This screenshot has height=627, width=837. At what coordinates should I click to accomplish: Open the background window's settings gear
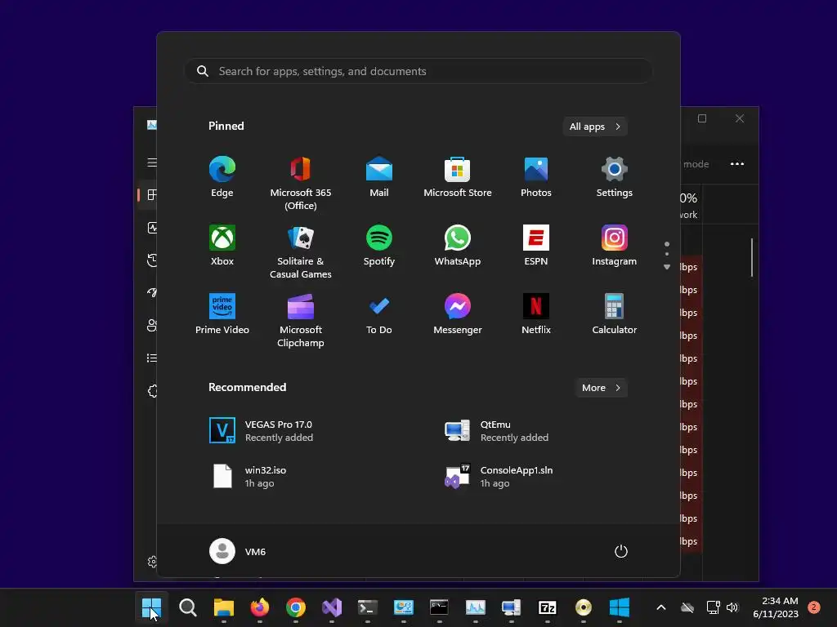click(152, 562)
